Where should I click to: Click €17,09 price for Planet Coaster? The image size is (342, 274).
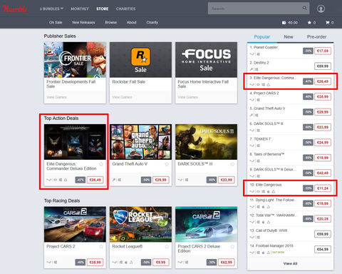point(323,51)
